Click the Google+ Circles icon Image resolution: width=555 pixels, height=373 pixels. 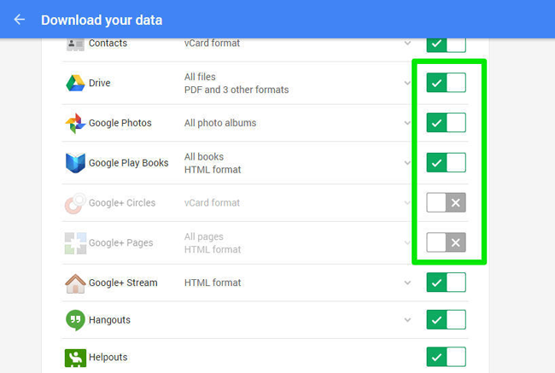pyautogui.click(x=75, y=203)
